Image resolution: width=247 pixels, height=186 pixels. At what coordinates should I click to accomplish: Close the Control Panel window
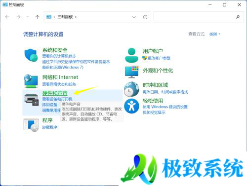pos(239,5)
